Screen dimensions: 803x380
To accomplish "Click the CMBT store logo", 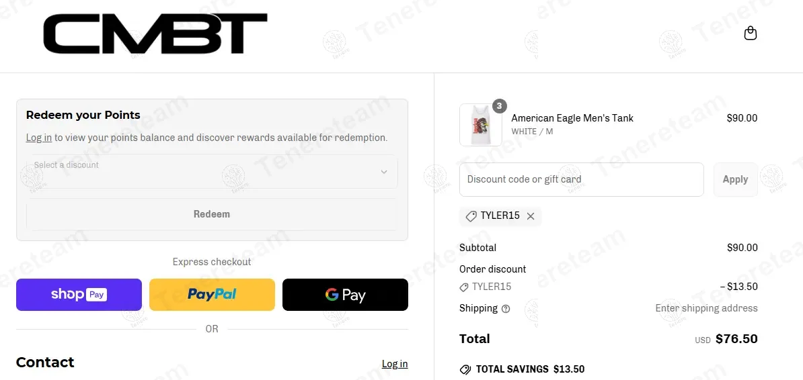I will click(155, 34).
